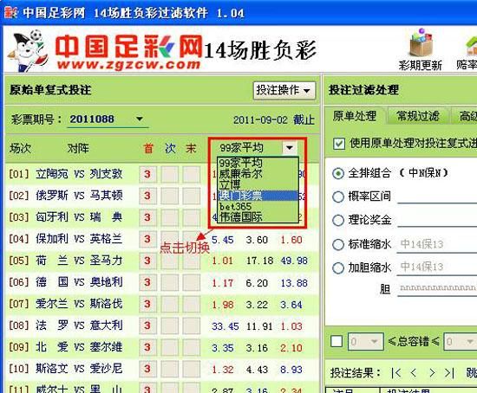
Task: Toggle 使用原单处理对投注复式 checkbox
Action: coord(339,144)
